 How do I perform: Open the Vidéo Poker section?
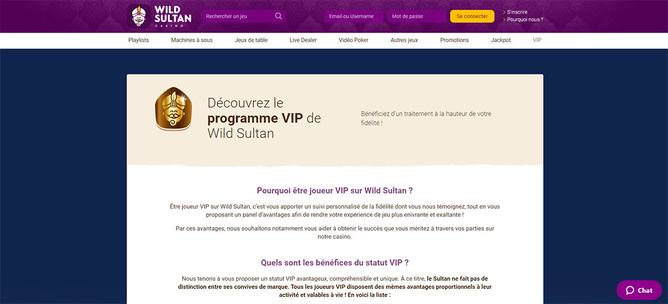coord(354,40)
